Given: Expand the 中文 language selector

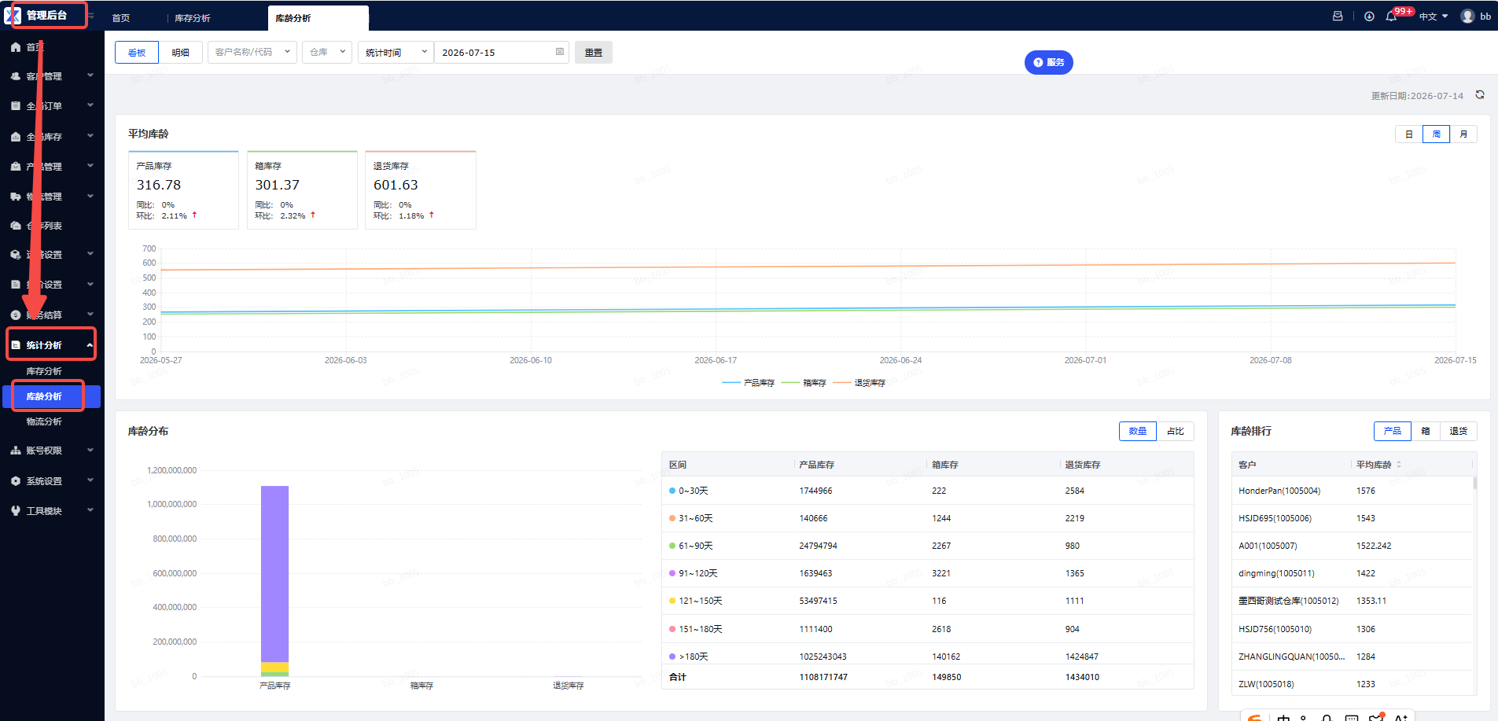Looking at the screenshot, I should 1434,17.
